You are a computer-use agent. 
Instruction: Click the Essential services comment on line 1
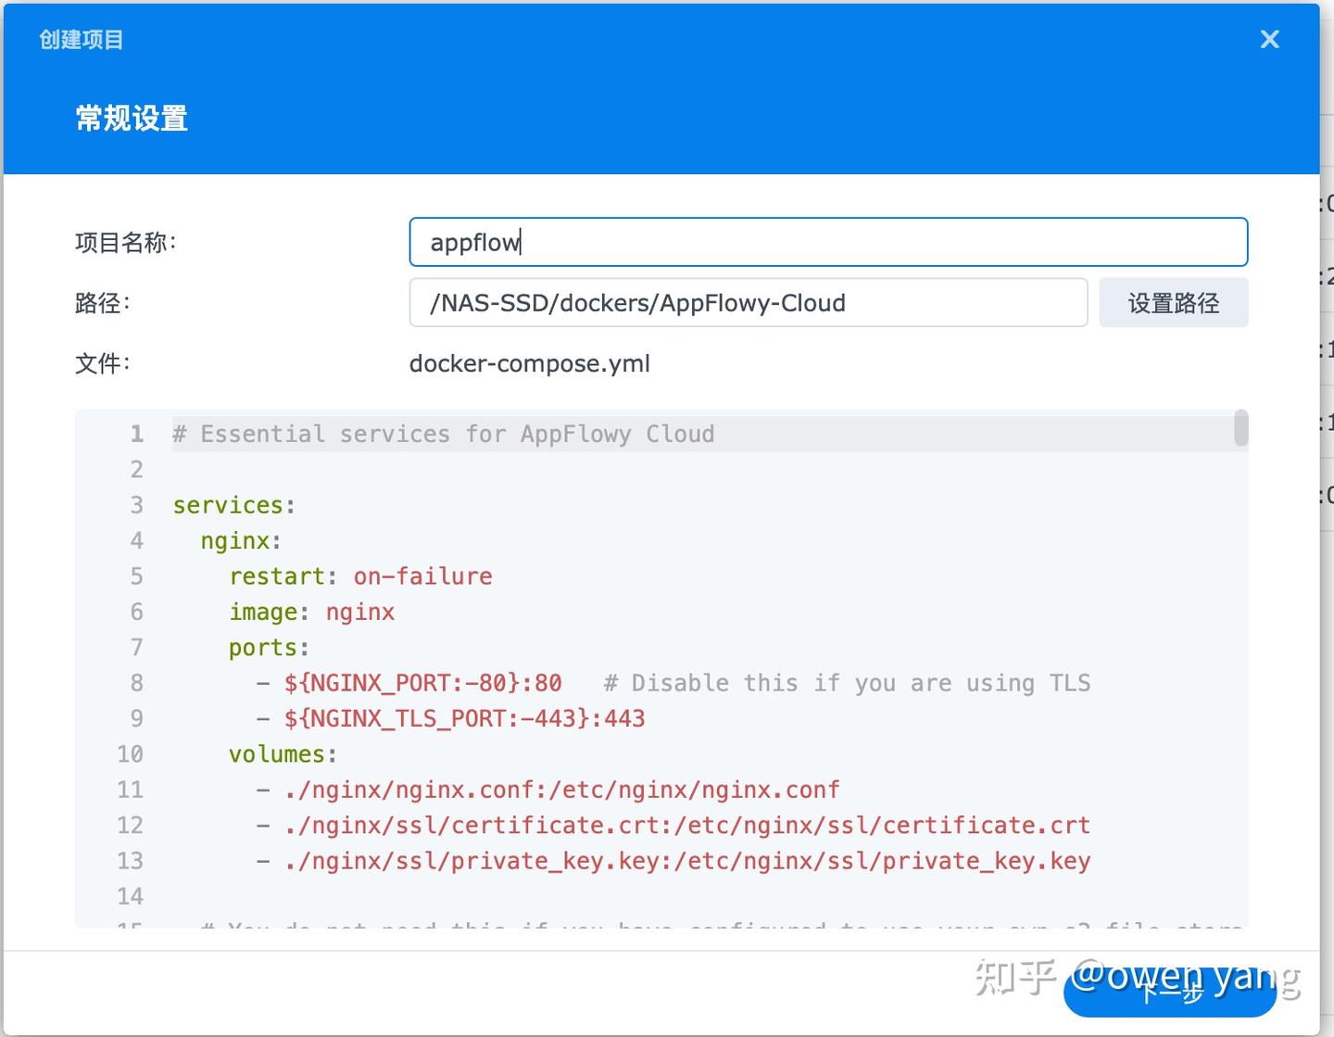(x=443, y=433)
